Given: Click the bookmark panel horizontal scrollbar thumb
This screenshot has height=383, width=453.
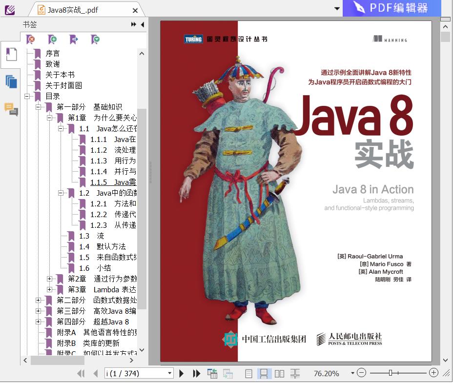Looking at the screenshot, I should pyautogui.click(x=58, y=360).
